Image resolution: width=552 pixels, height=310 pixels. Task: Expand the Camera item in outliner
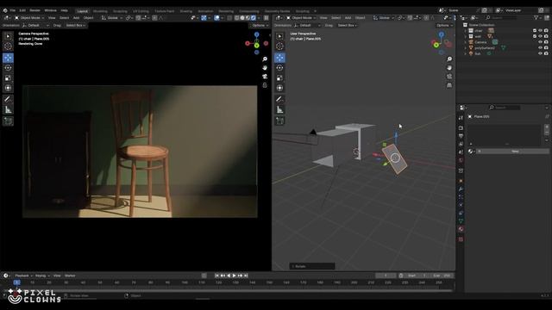[x=466, y=42]
